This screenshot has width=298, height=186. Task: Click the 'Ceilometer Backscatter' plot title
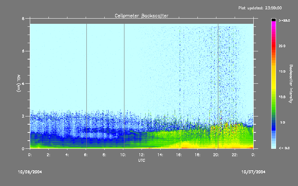[142, 16]
